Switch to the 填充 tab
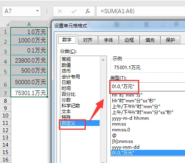This screenshot has height=163, width=185. (150, 40)
